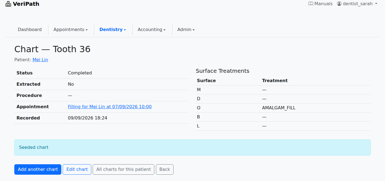Click the Add another chart button

(38, 169)
